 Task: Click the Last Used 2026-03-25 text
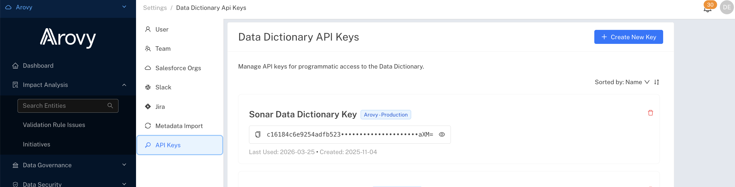[282, 152]
